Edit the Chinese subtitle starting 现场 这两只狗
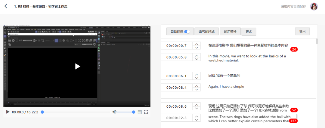Image resolution: width=325 pixels, height=128 pixels. tap(249, 108)
